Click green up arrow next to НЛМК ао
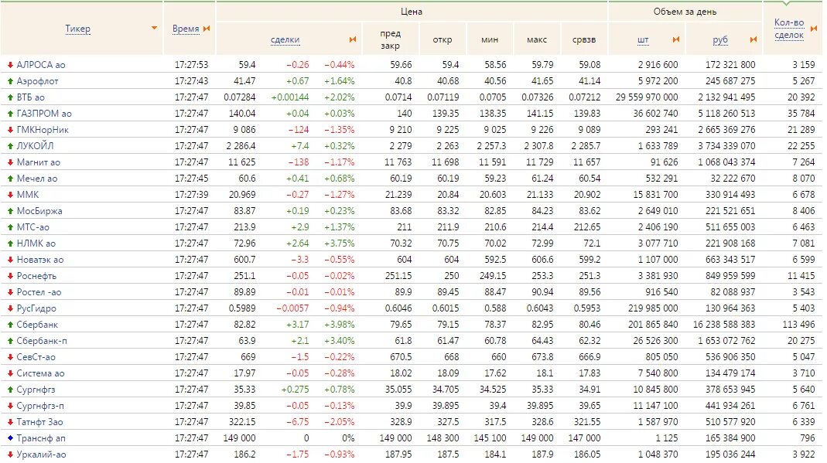The height and width of the screenshot is (463, 827). pyautogui.click(x=10, y=243)
